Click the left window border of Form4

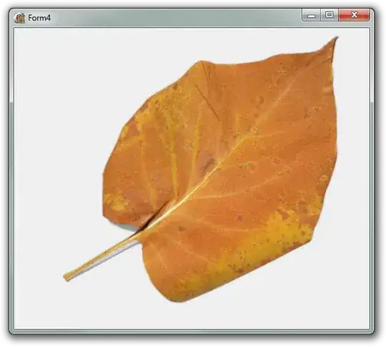(x=11, y=177)
